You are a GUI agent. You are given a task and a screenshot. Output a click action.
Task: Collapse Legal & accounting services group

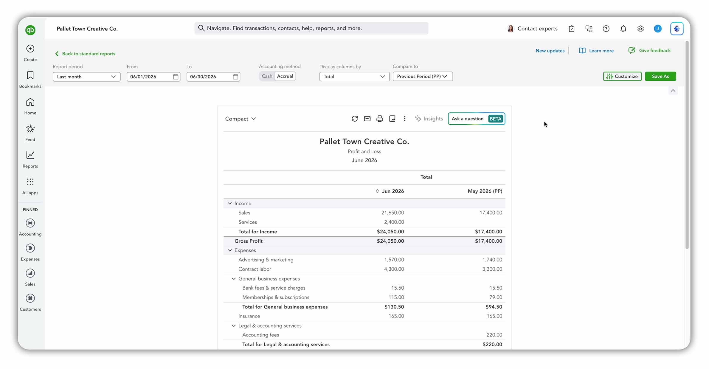tap(234, 326)
